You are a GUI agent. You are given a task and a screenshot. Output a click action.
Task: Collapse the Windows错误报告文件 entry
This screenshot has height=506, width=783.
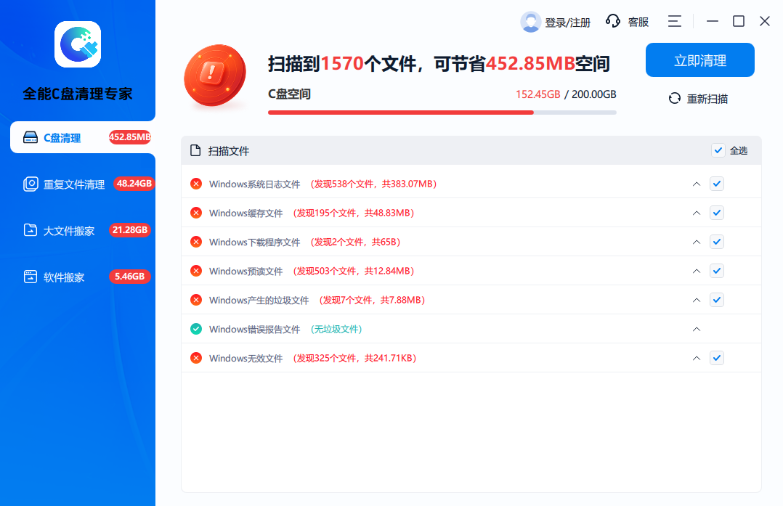tap(696, 329)
